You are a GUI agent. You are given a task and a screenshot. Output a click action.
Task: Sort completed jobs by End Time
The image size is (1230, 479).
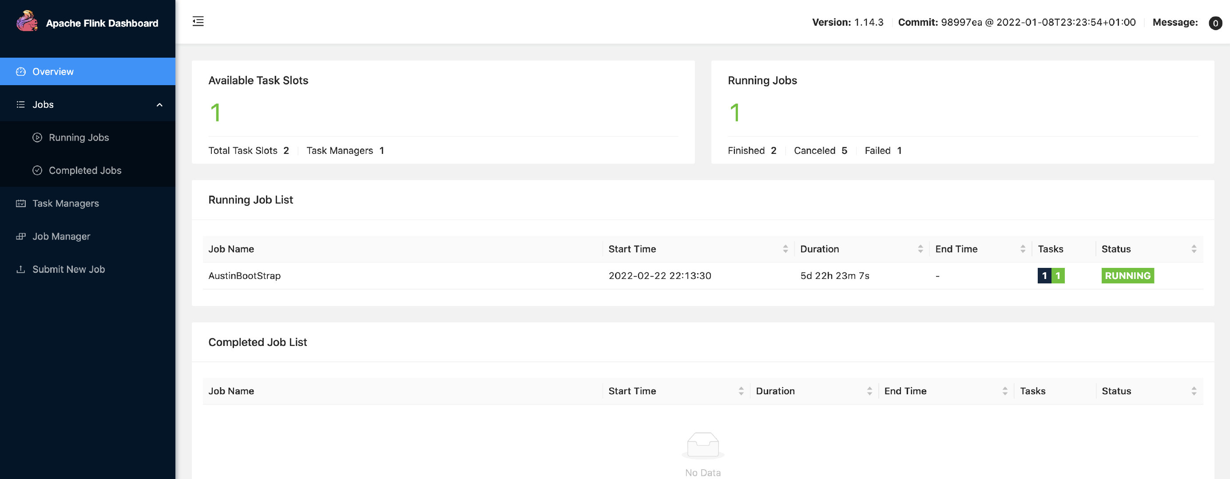coord(1004,391)
